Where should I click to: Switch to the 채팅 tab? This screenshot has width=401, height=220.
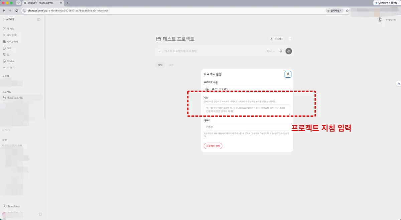tap(160, 65)
